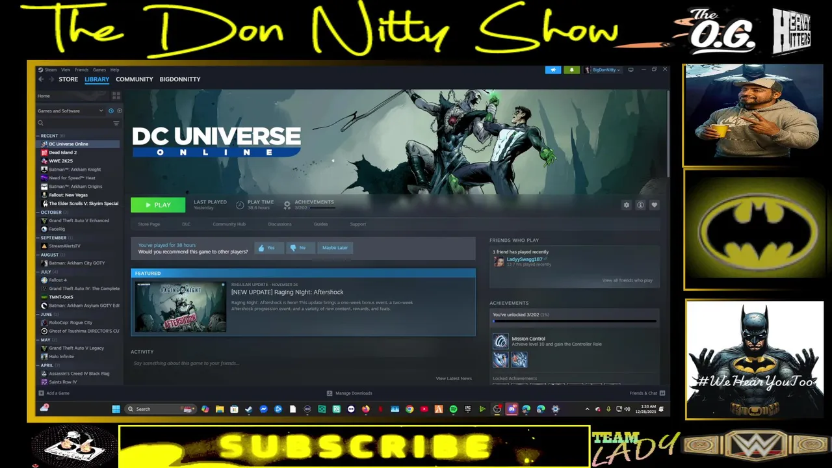Open the Windows Start button
The width and height of the screenshot is (832, 468).
(x=116, y=409)
